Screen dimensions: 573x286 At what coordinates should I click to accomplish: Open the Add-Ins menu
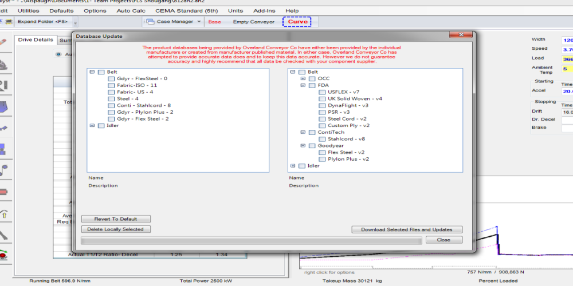pyautogui.click(x=264, y=11)
